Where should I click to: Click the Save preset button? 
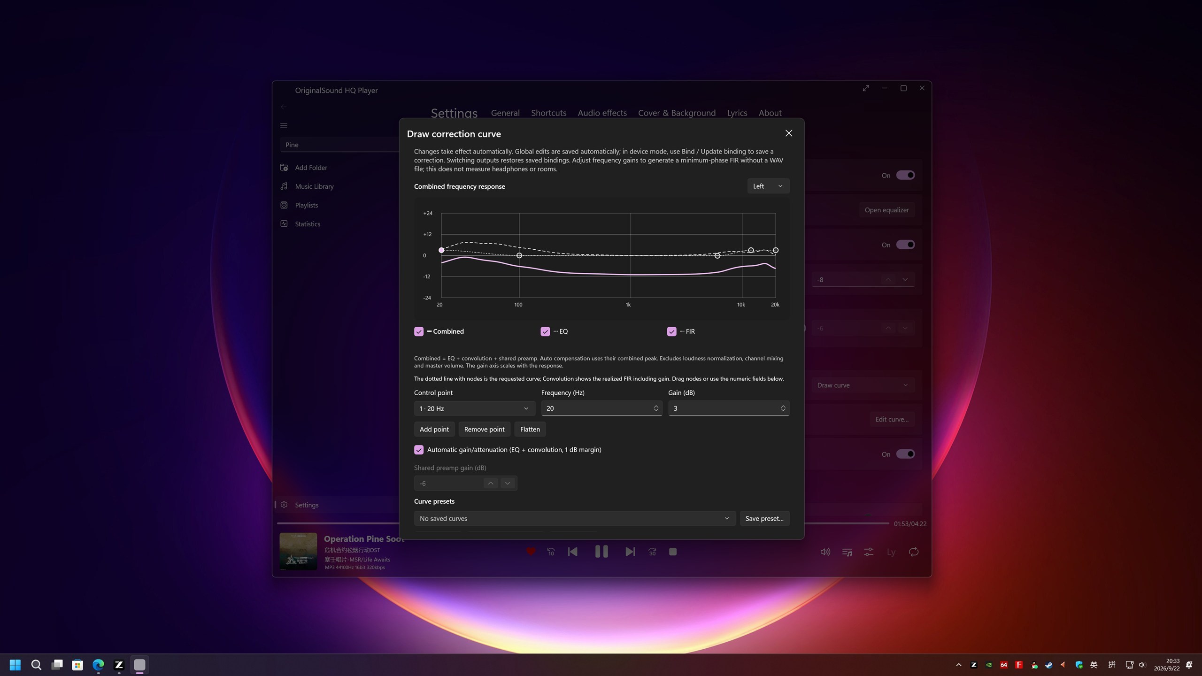coord(764,518)
